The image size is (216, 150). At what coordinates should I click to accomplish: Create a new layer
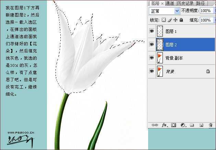[201, 125]
